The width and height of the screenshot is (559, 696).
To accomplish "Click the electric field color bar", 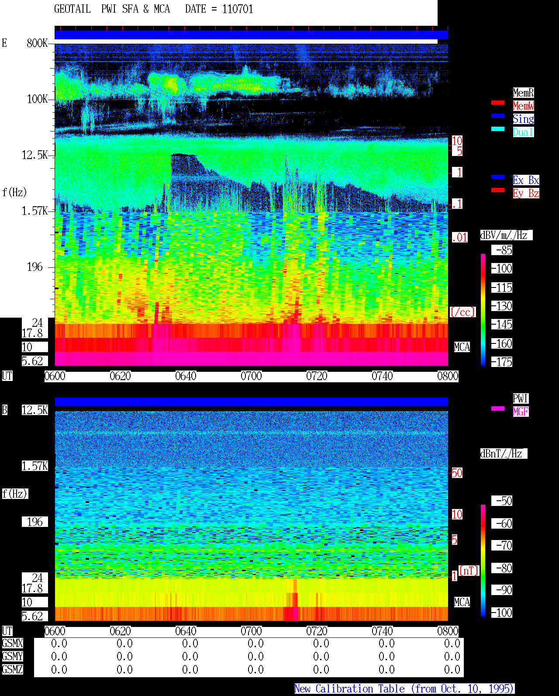I will coord(483,309).
